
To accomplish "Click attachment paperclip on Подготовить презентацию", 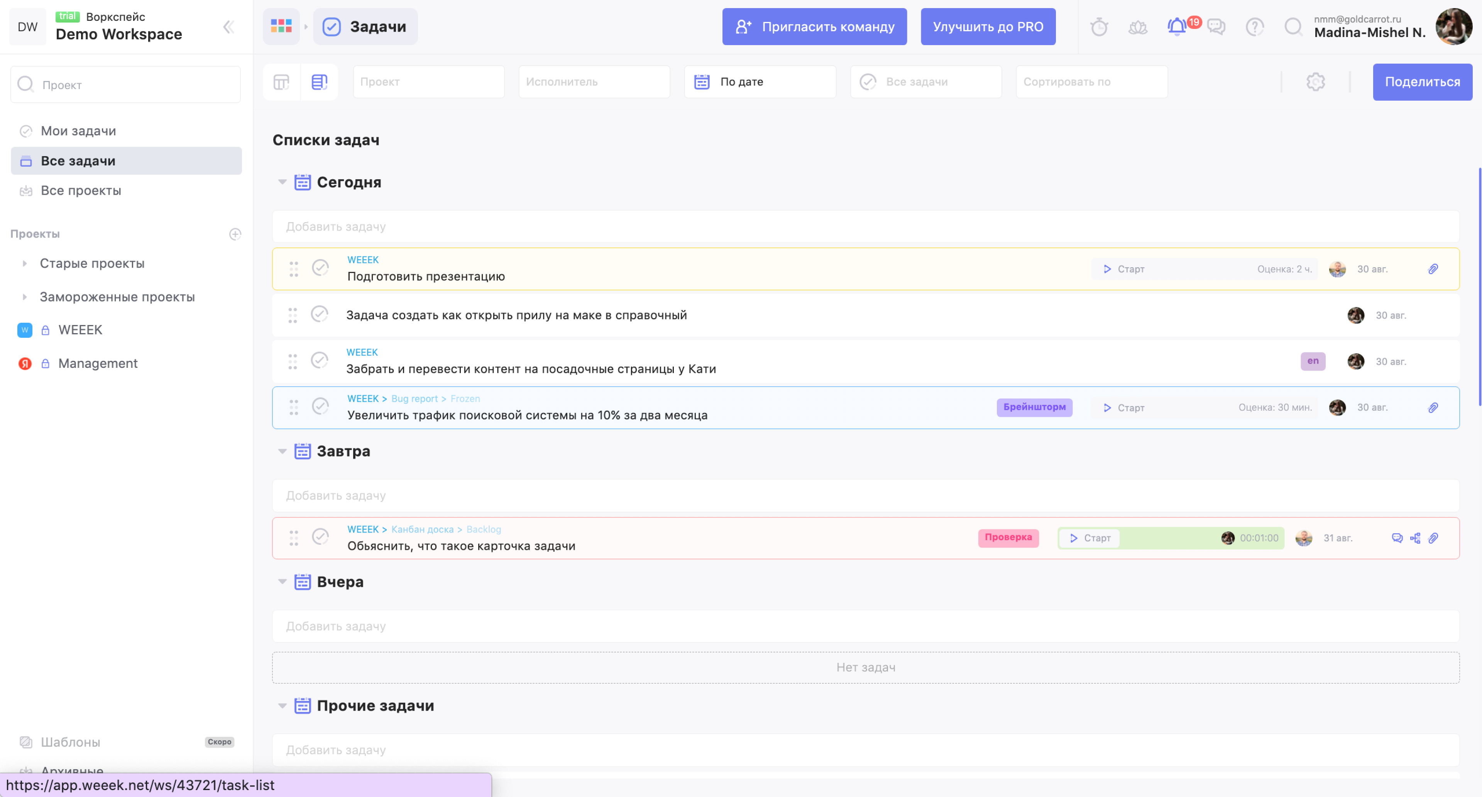I will pos(1433,269).
